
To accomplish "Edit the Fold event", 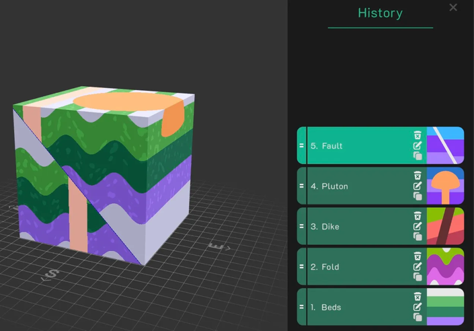I will tap(418, 266).
